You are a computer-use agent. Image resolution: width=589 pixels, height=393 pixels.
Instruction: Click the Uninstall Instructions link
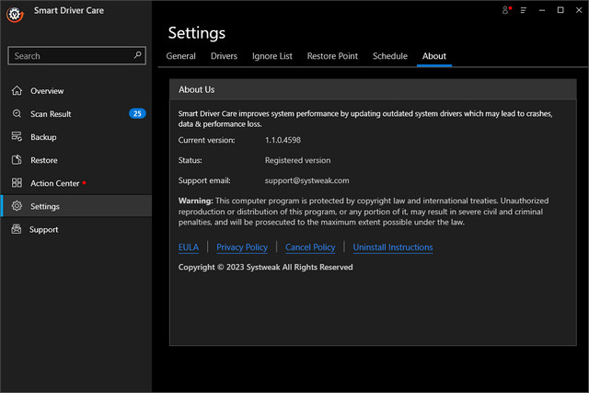pyautogui.click(x=393, y=247)
